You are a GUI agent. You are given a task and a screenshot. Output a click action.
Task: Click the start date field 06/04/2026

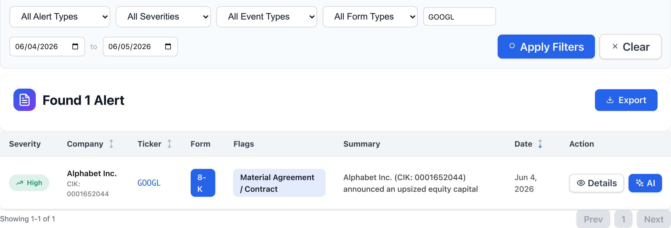click(x=47, y=47)
